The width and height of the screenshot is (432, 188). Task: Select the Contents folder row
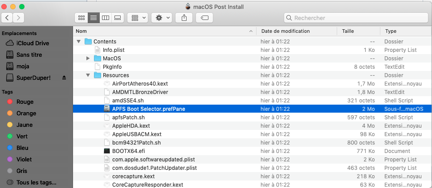coord(253,42)
